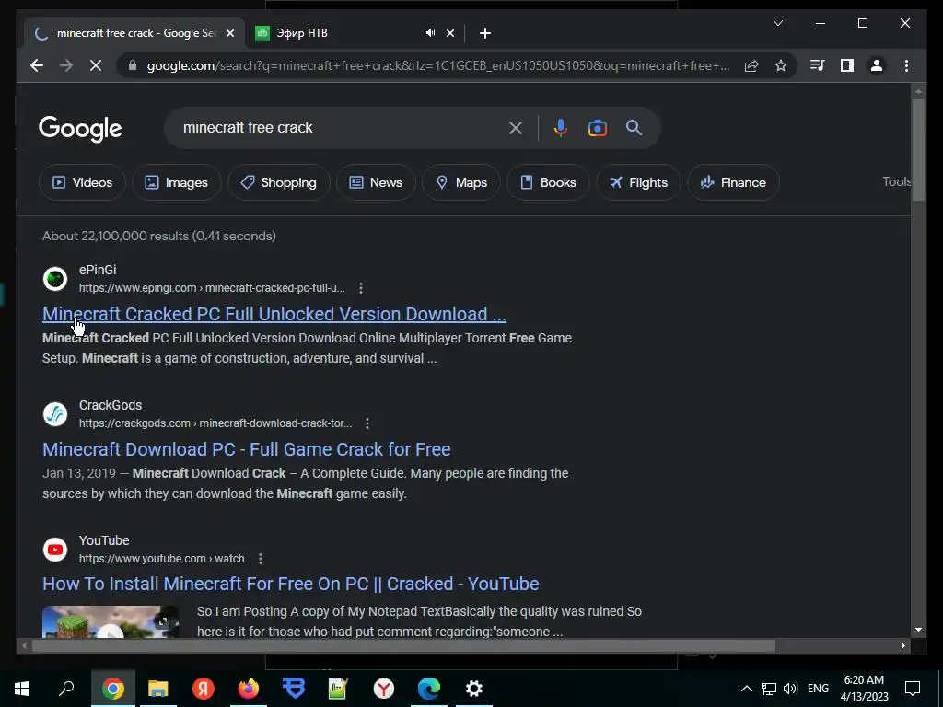Open clock showing 6:20 AM
The height and width of the screenshot is (707, 943).
pyautogui.click(x=864, y=689)
